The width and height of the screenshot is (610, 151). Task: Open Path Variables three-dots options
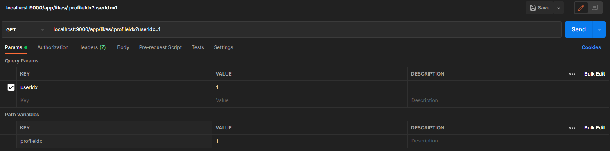[572, 128]
